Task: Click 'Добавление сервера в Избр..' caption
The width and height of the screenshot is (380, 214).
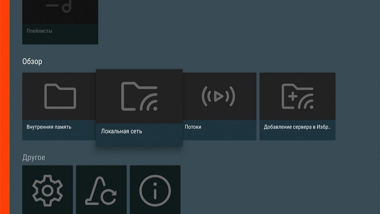Action: [x=296, y=127]
